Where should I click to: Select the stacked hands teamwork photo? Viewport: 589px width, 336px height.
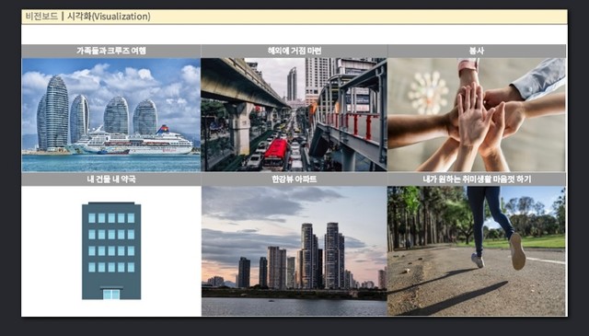click(477, 115)
